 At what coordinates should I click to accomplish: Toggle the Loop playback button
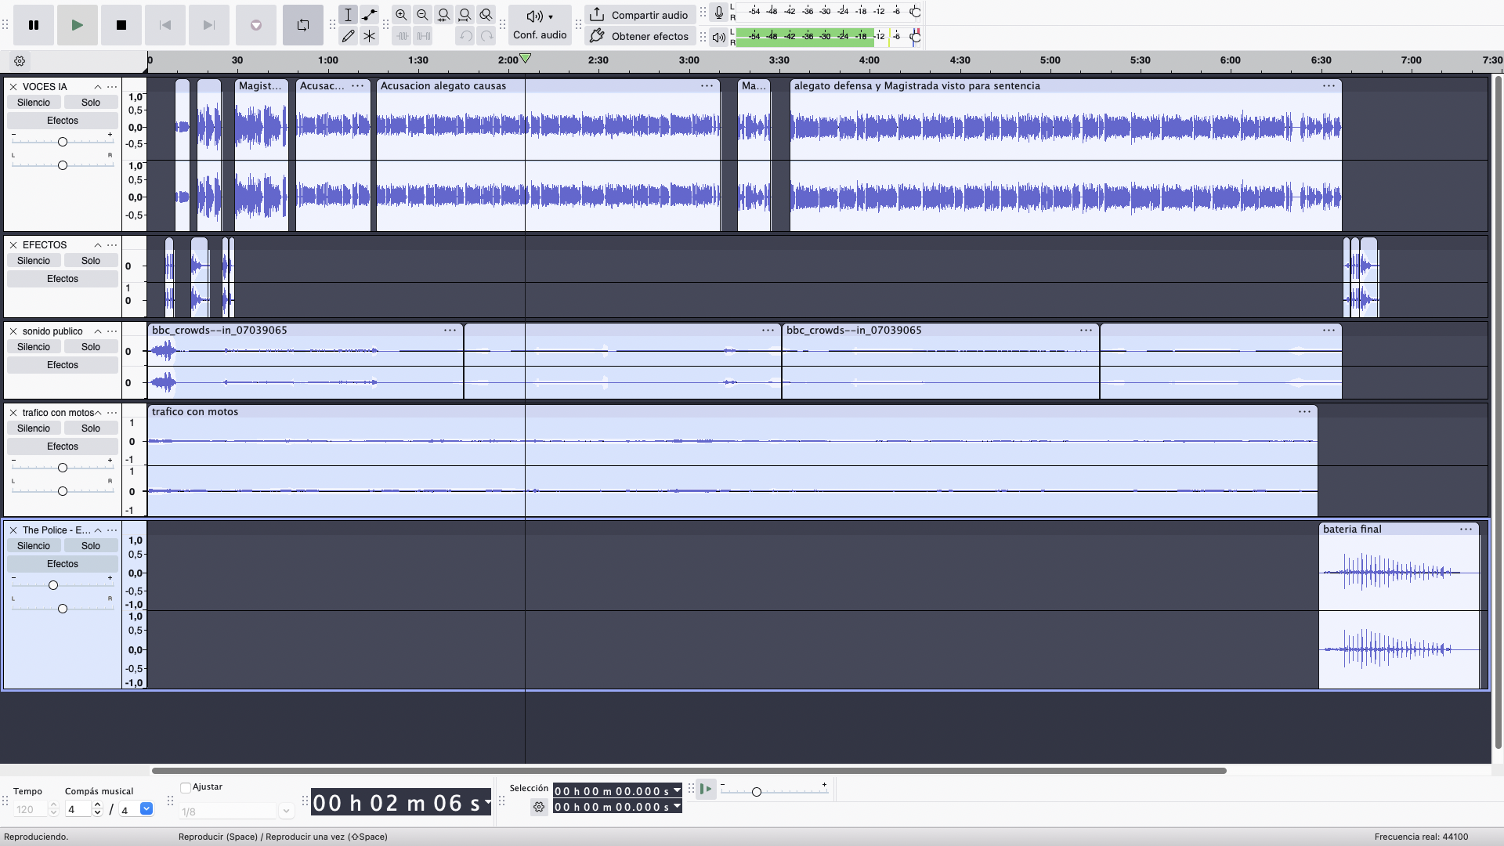pyautogui.click(x=303, y=25)
